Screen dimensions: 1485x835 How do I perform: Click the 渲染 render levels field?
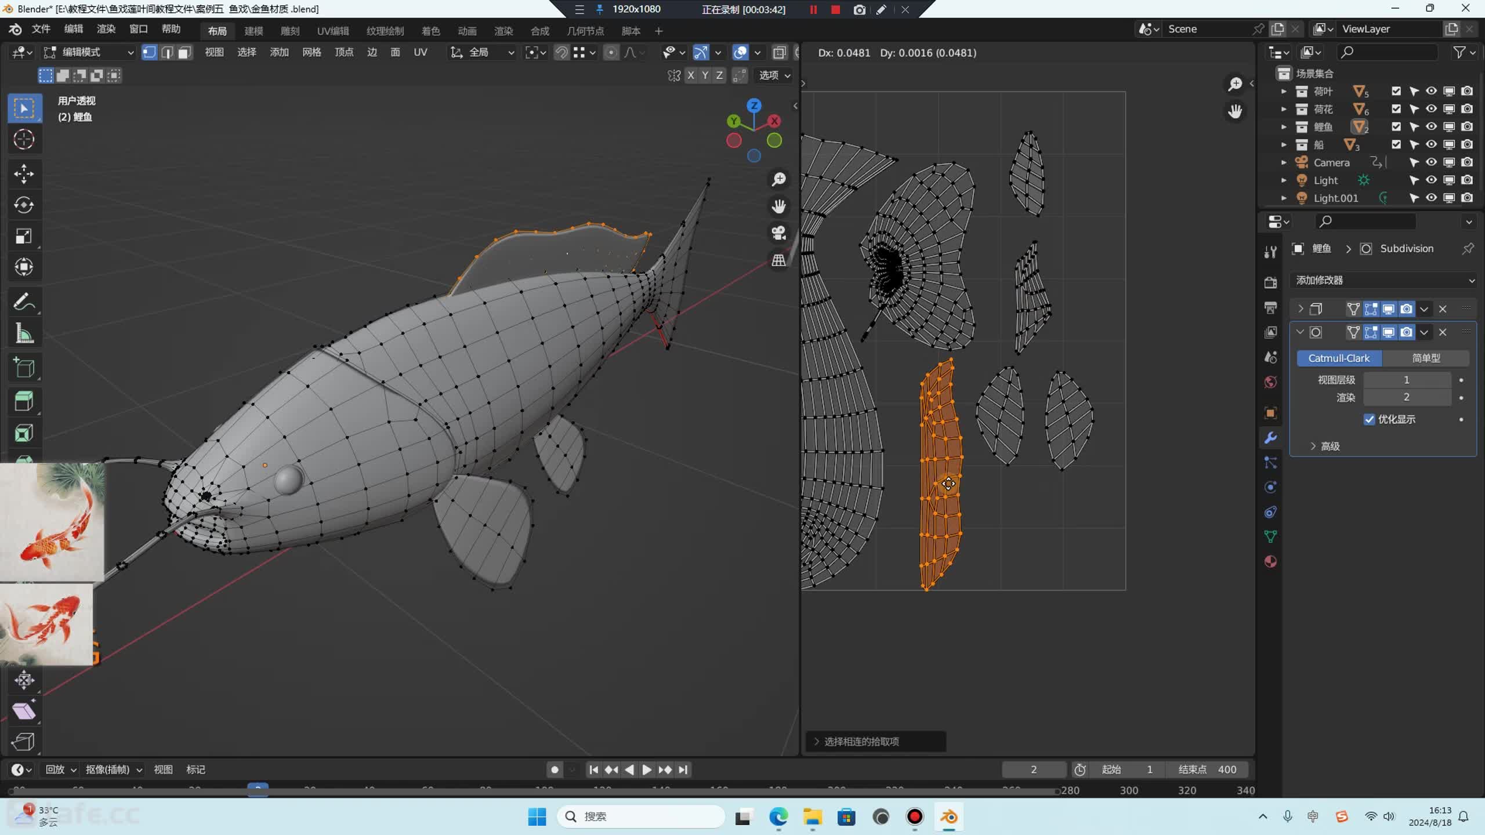point(1407,397)
